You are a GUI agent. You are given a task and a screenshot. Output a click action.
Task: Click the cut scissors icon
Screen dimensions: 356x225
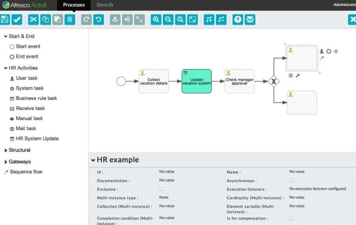[x=33, y=20]
